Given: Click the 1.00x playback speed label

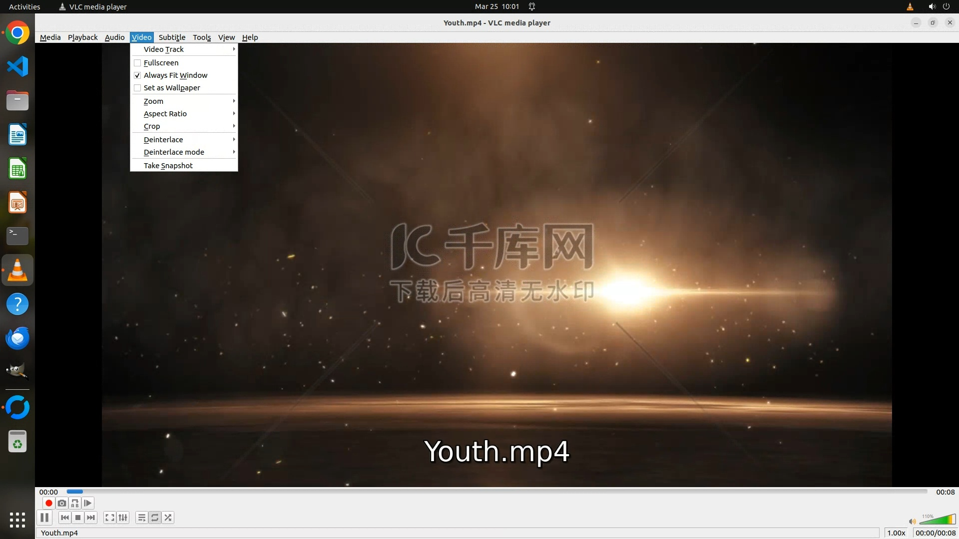Looking at the screenshot, I should [x=896, y=533].
